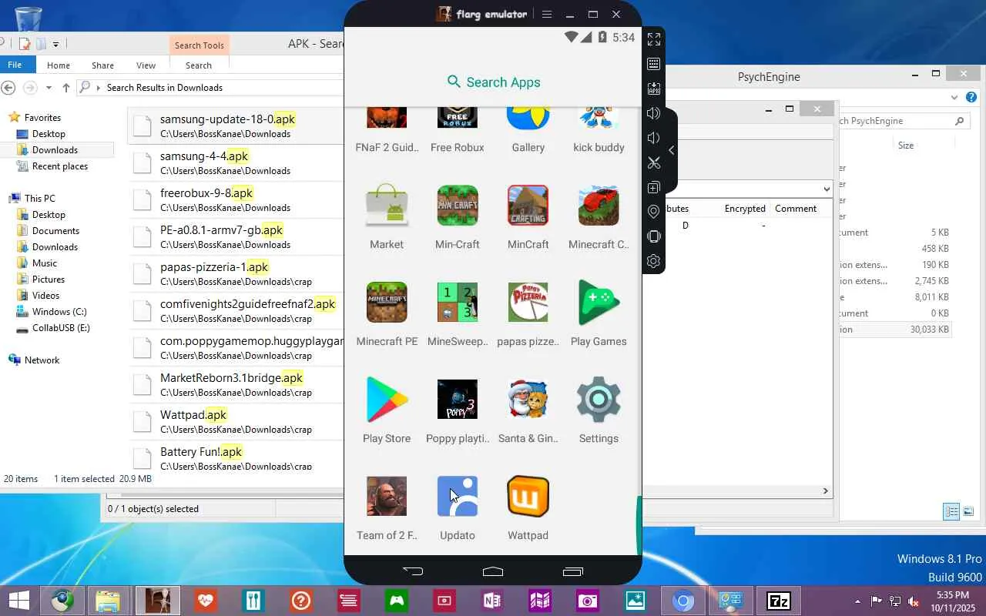
Task: Launch Team of 2 F.. app
Action: point(387,508)
